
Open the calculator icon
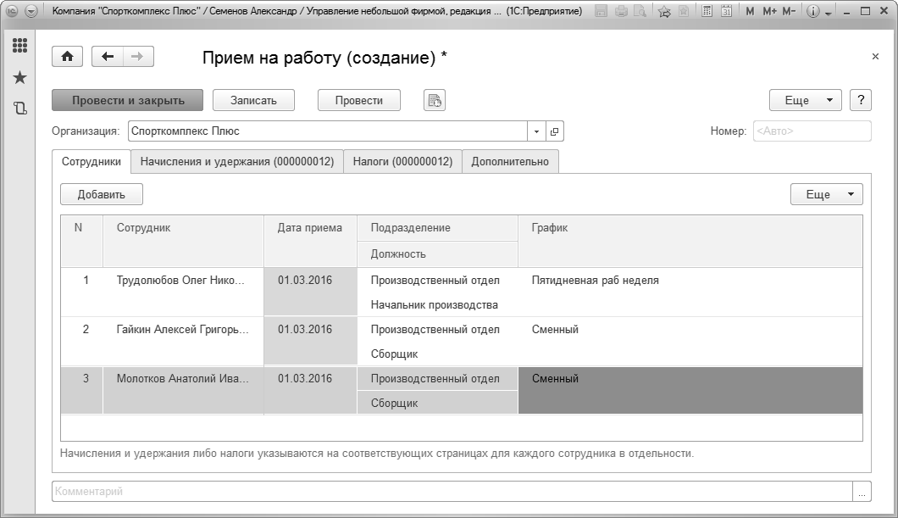click(x=707, y=11)
